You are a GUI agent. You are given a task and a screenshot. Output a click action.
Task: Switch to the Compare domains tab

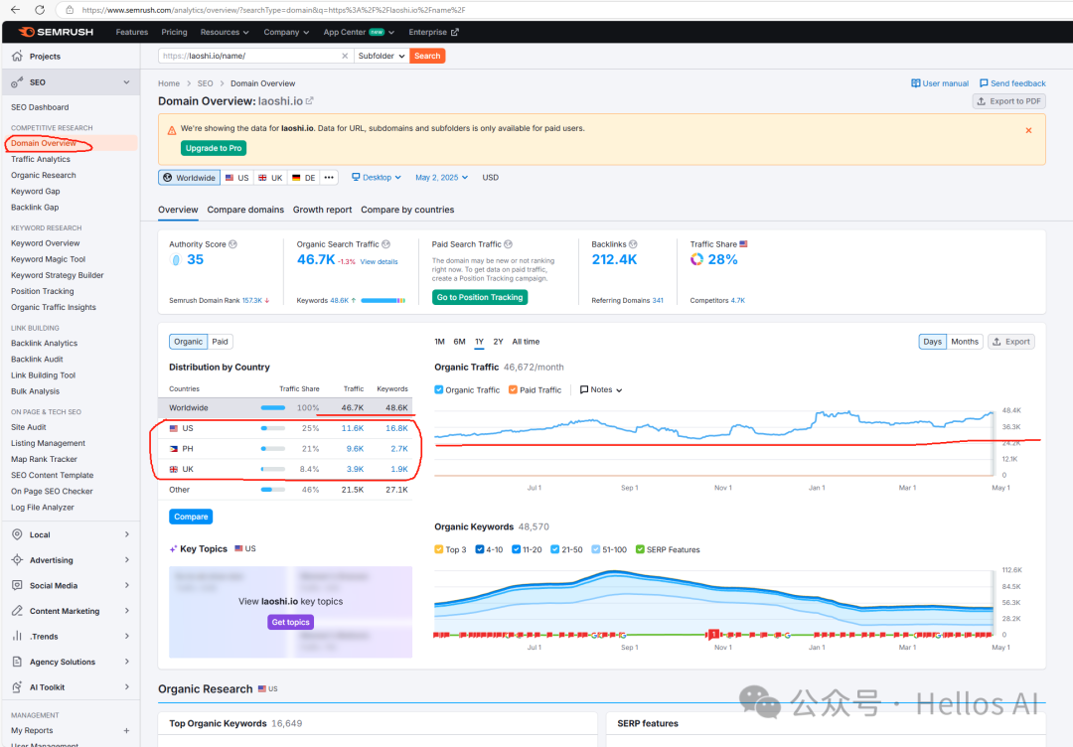point(245,210)
